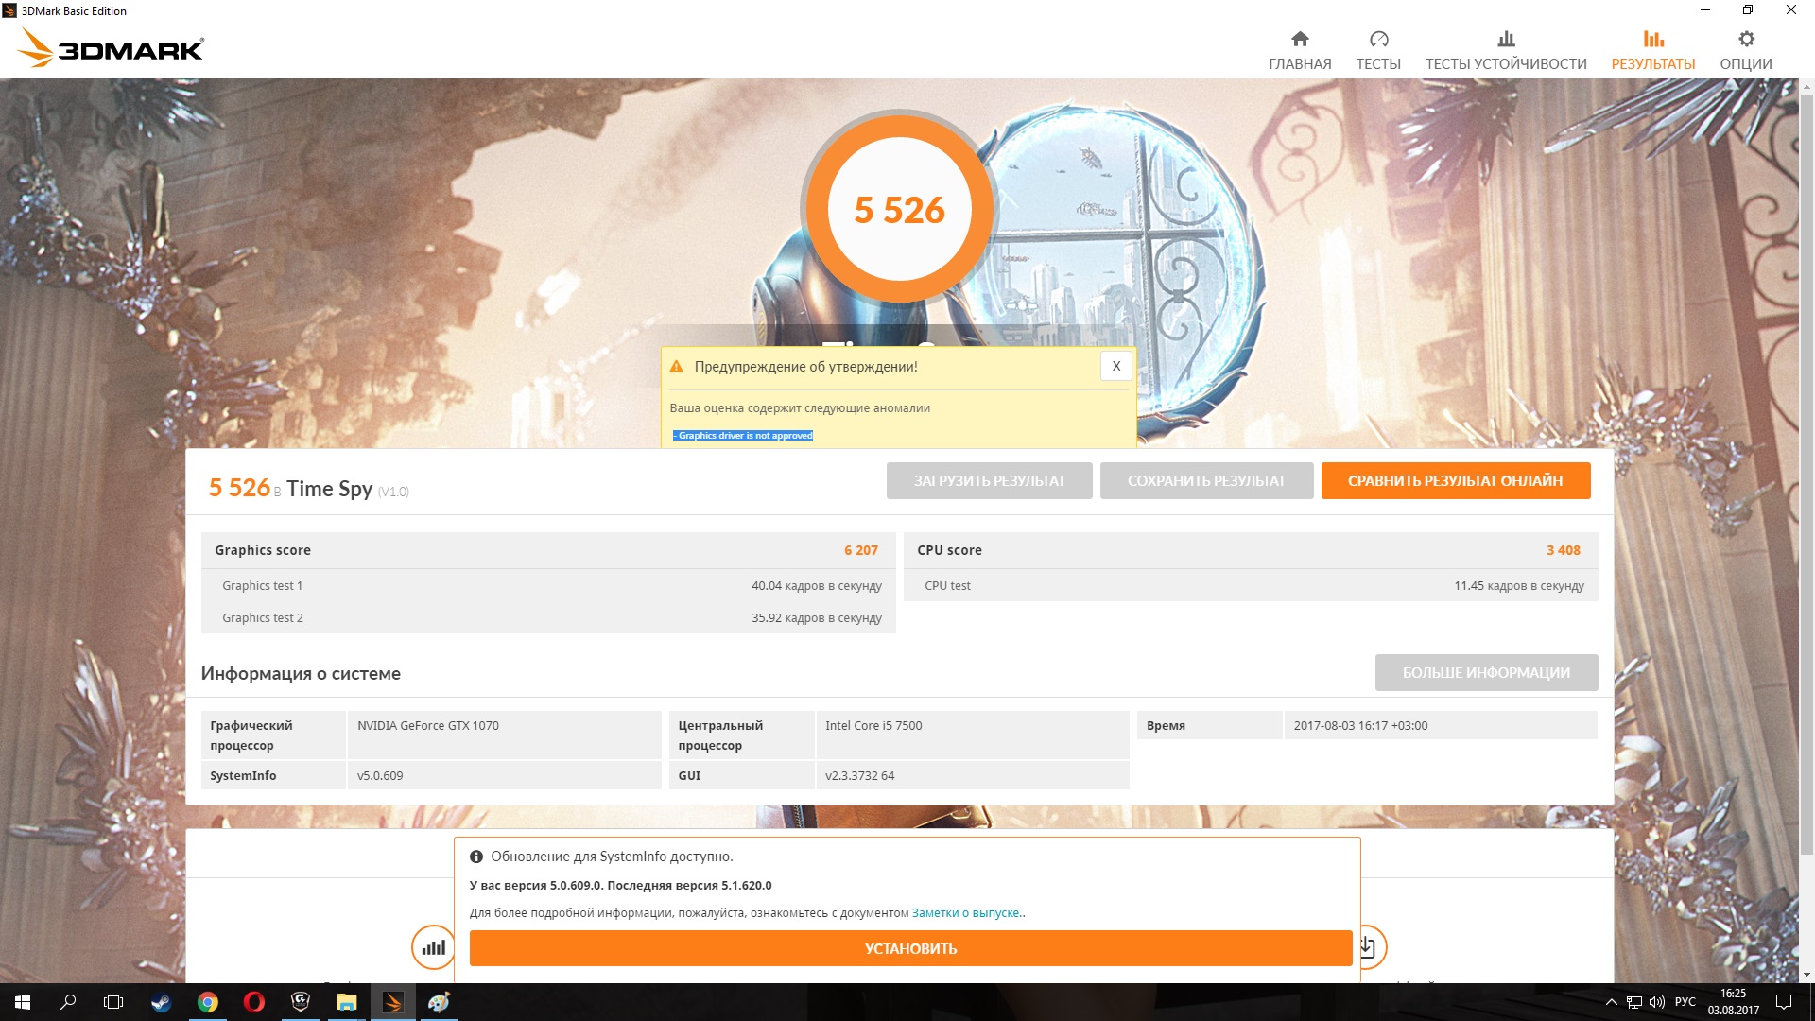
Task: Click СРАВНИТЬ РЕЗУЛЬТАТ ОНЛАЙН
Action: [x=1455, y=480]
